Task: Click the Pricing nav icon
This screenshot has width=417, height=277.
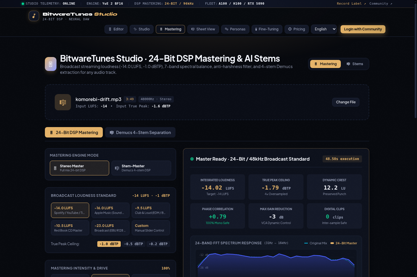Action: point(290,29)
